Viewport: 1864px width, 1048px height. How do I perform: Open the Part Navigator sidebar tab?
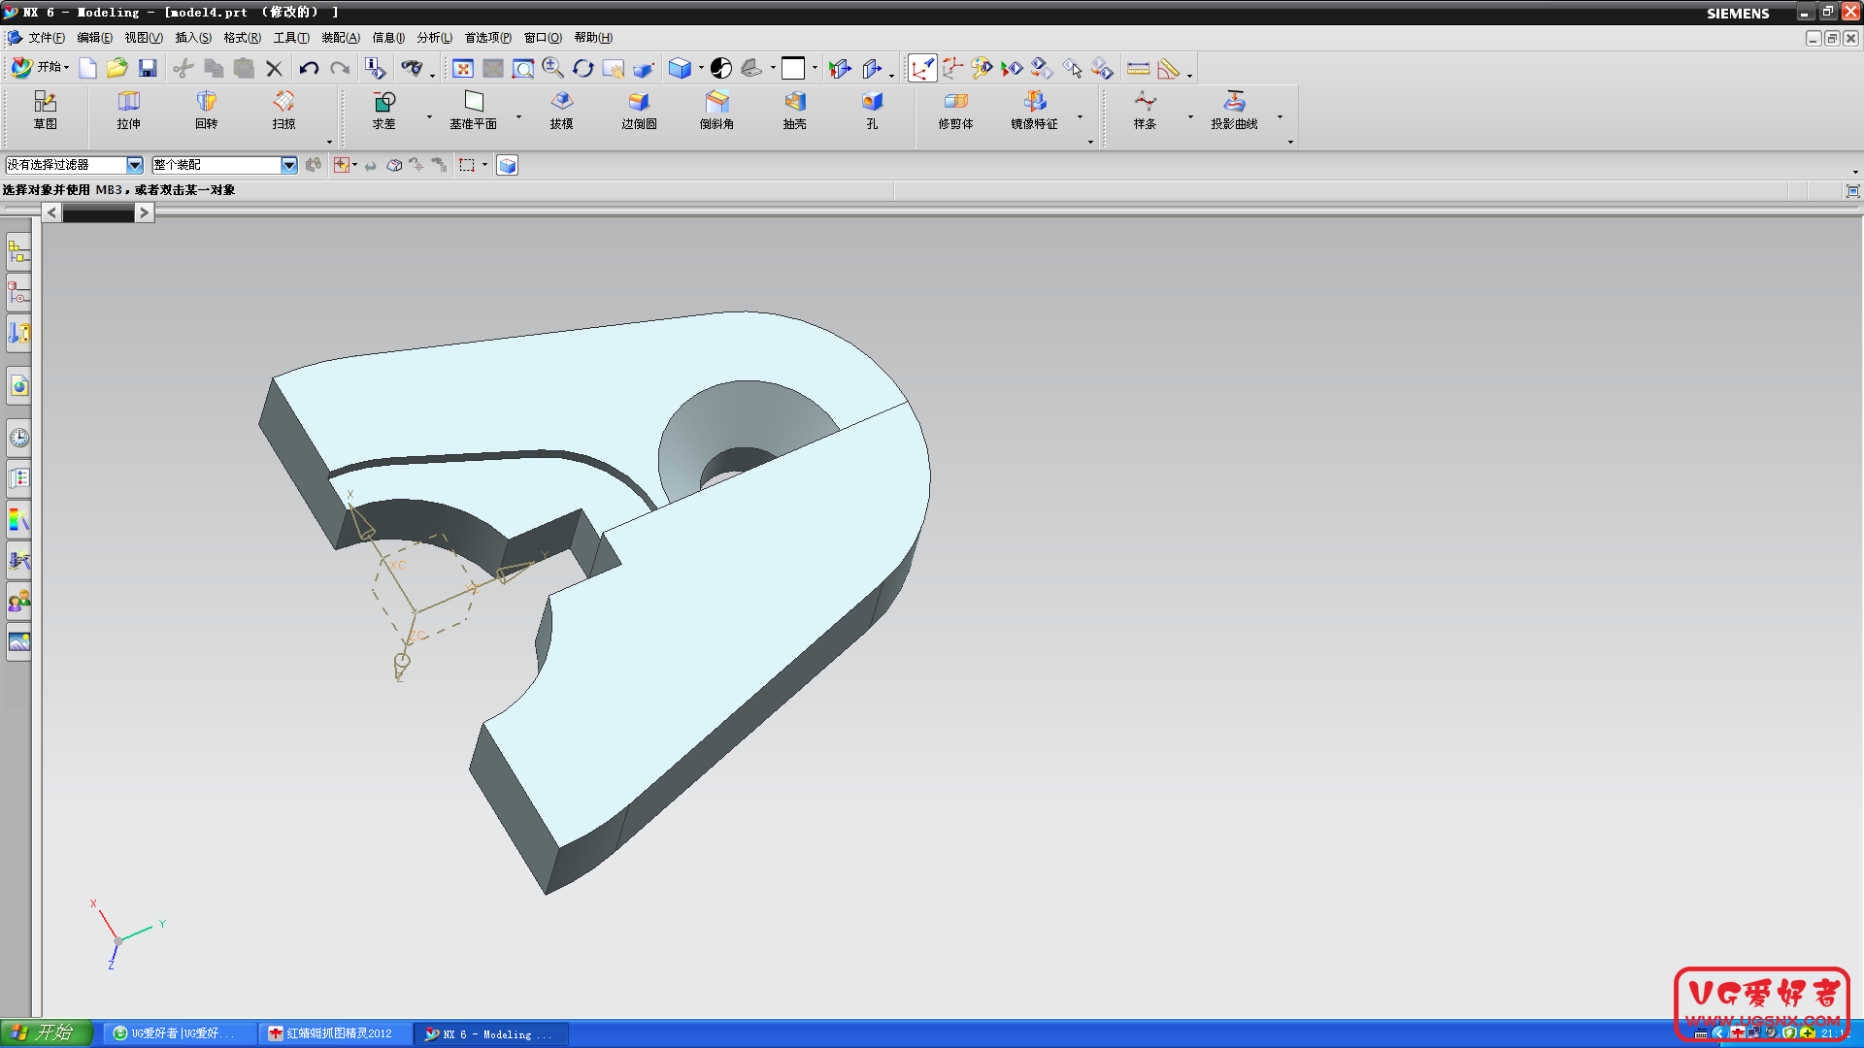[19, 292]
